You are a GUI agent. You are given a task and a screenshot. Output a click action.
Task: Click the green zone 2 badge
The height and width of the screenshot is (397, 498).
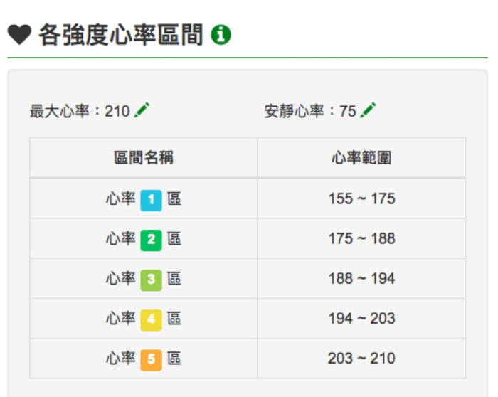point(151,239)
